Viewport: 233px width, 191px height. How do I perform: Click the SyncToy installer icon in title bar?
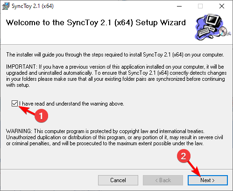6,6
